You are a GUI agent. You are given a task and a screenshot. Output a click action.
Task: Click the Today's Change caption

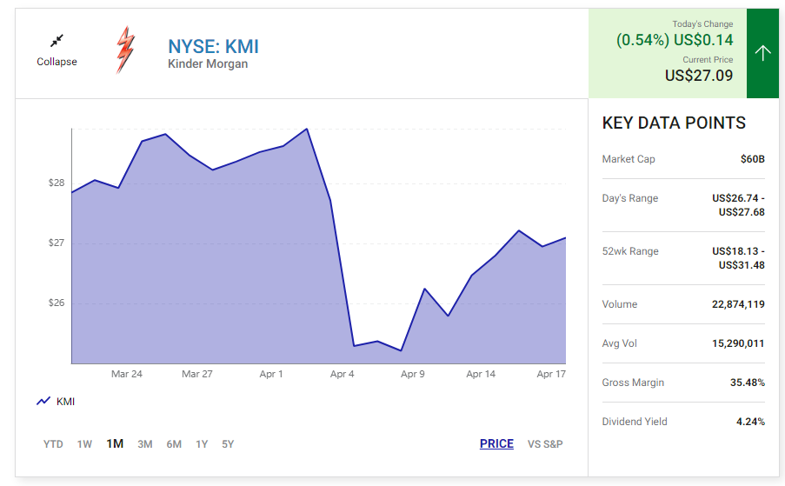click(x=702, y=24)
